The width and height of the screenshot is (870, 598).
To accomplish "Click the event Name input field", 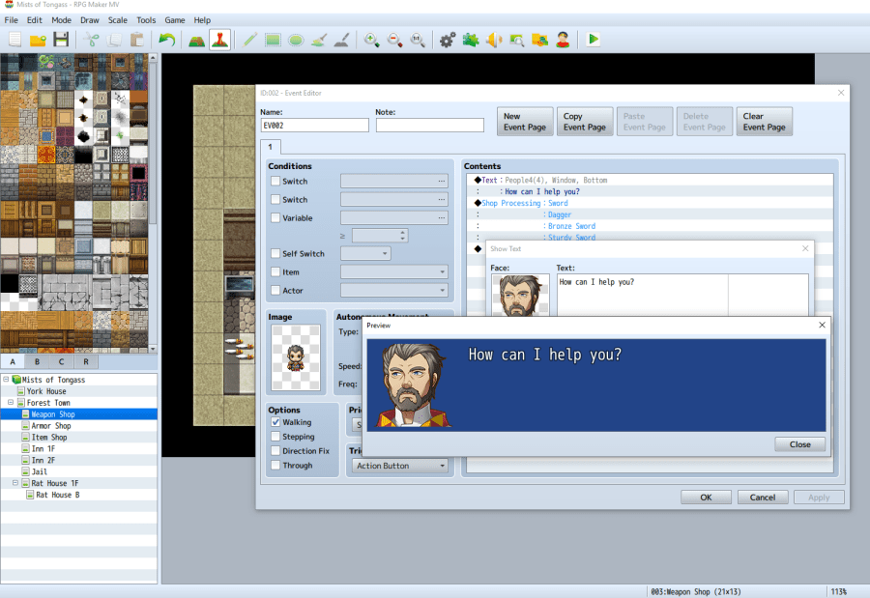I will 314,126.
